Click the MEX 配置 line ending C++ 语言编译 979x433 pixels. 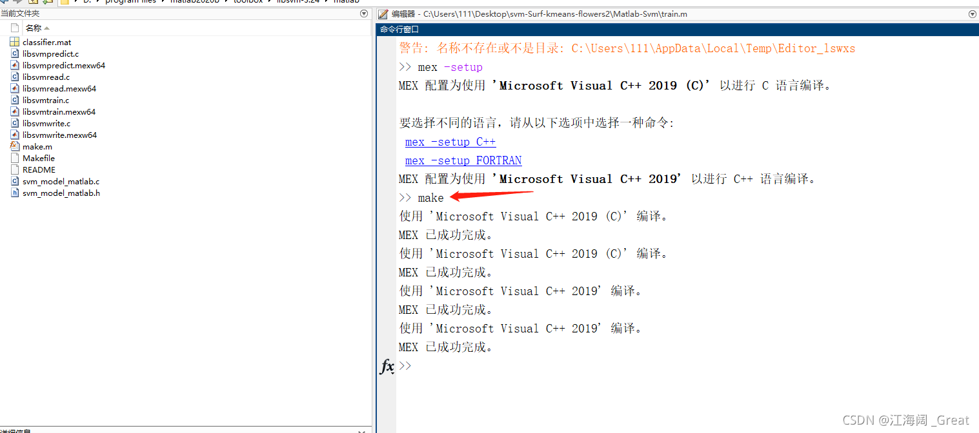[608, 179]
